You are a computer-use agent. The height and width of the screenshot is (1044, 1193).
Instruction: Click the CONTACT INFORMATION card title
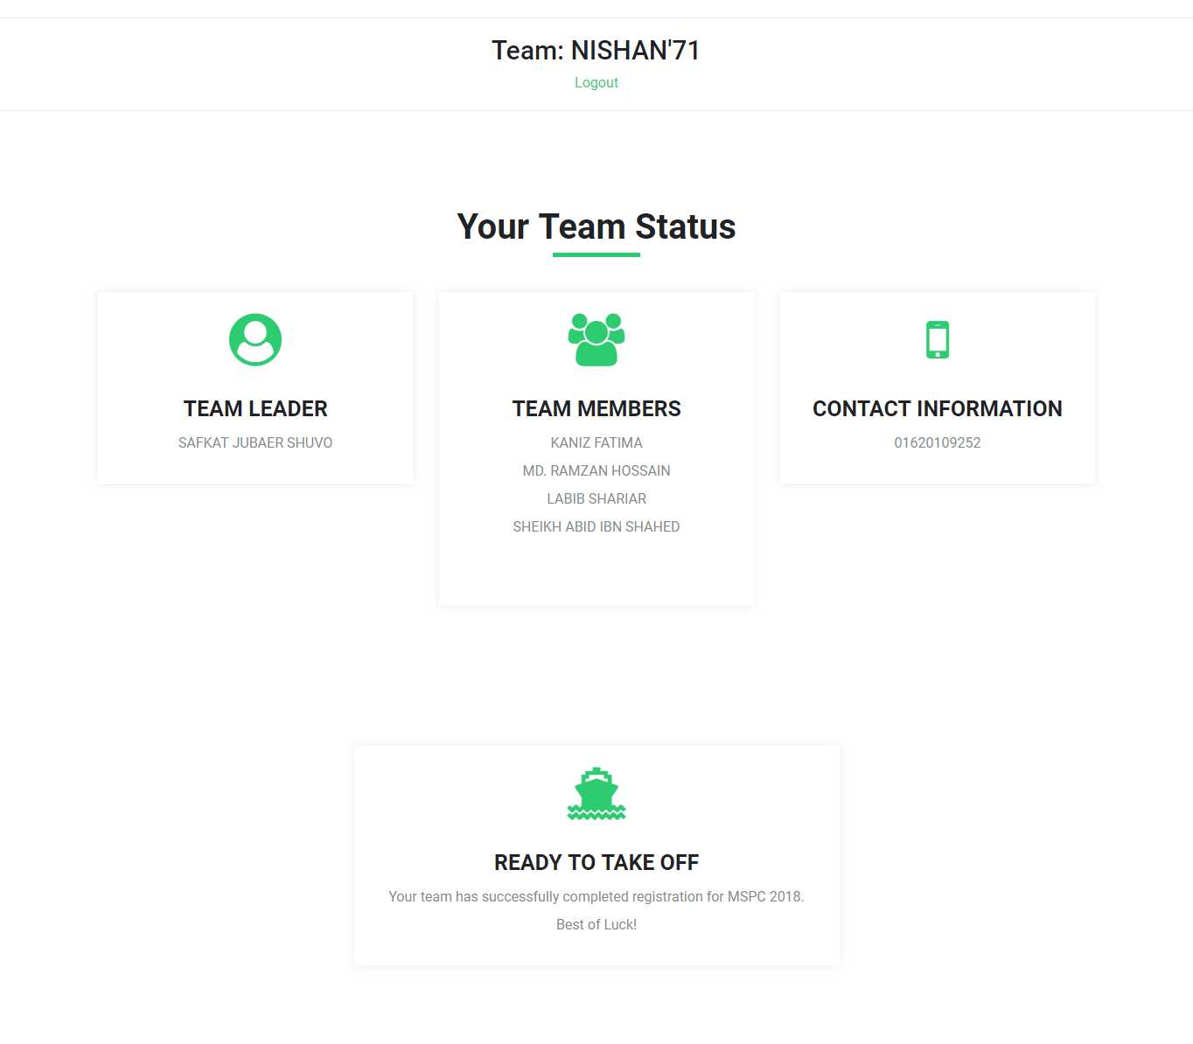point(938,408)
